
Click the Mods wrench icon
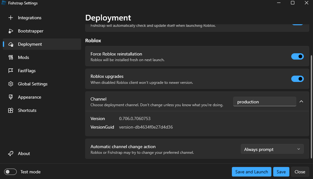tap(11, 57)
